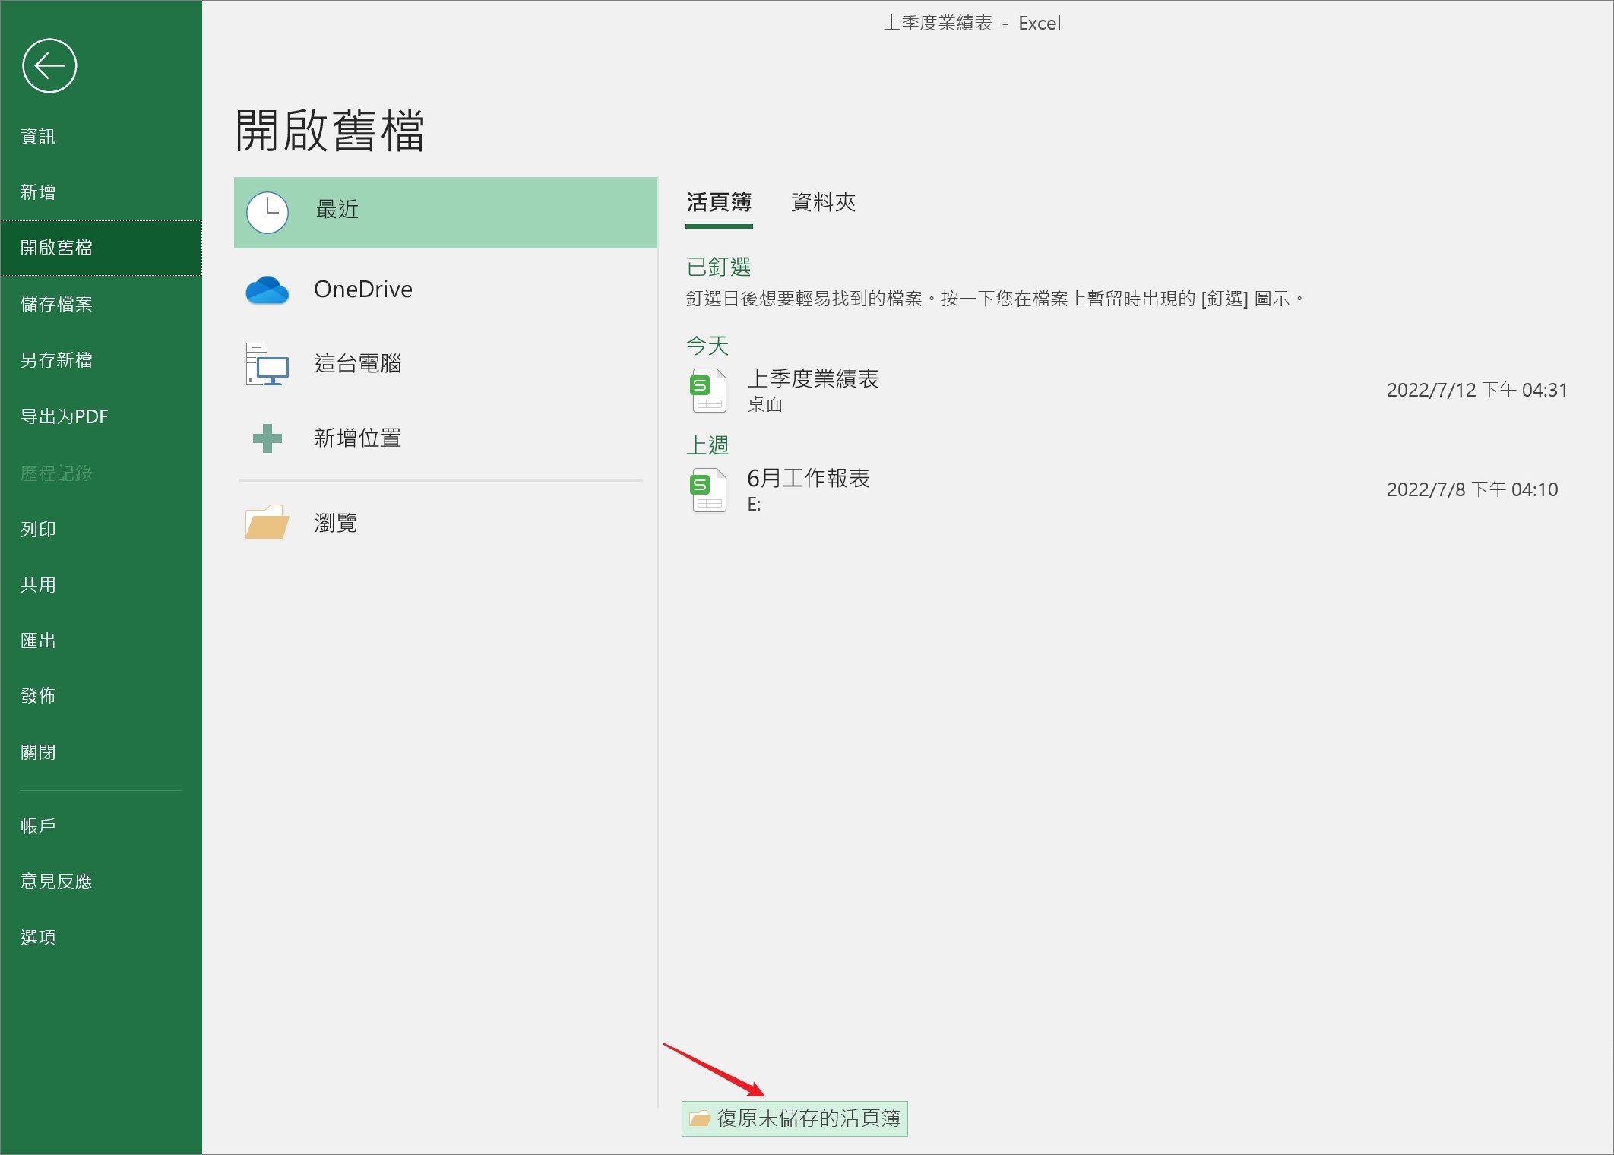Click the OneDrive cloud icon
This screenshot has height=1155, width=1614.
click(x=267, y=290)
